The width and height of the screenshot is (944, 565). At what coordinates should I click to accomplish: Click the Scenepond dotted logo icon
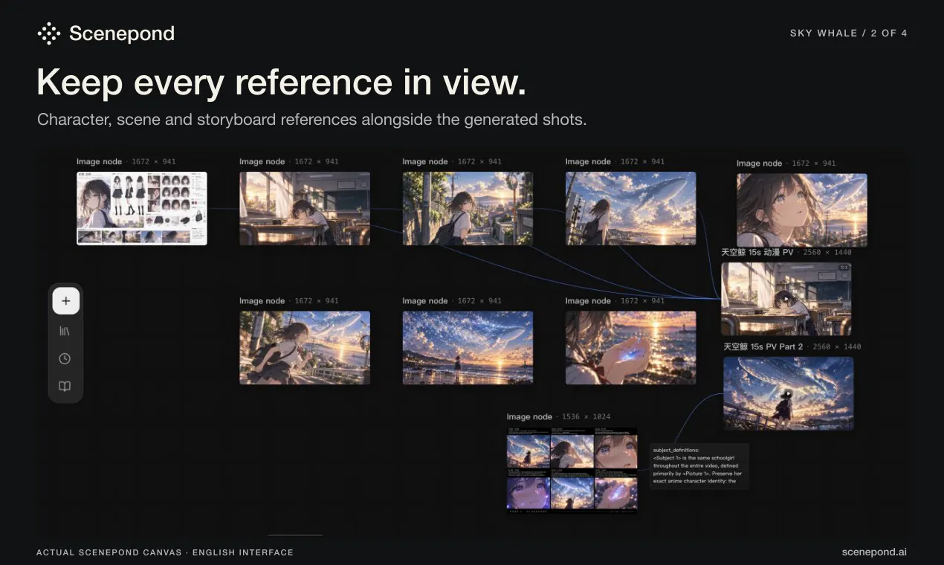[x=49, y=33]
